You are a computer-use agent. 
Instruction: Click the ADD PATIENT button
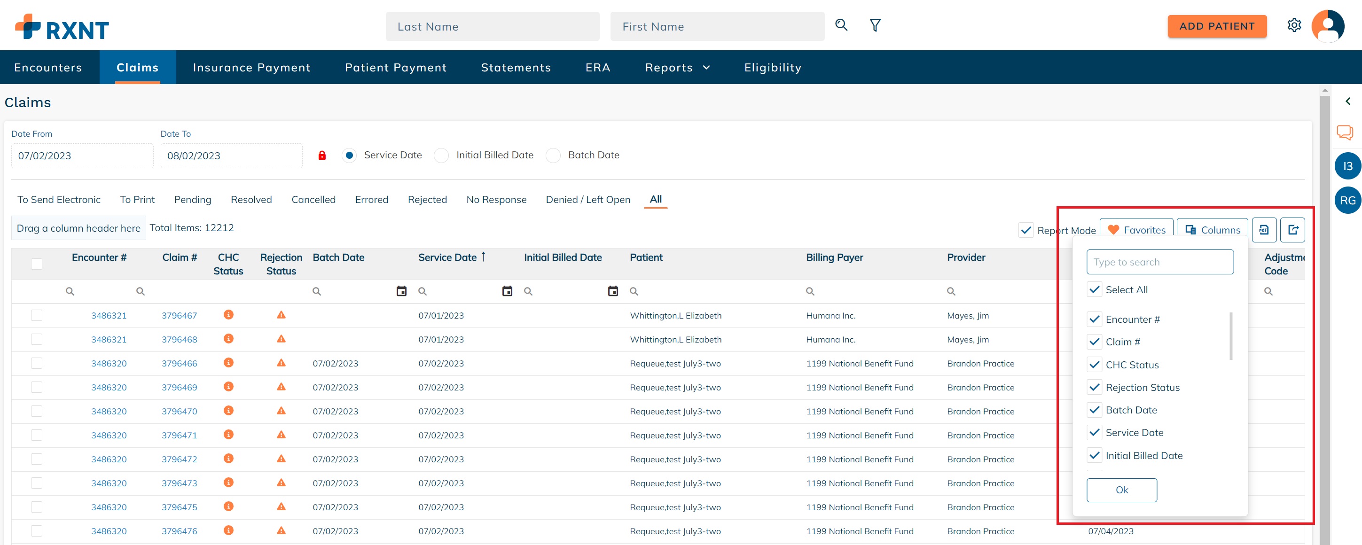tap(1217, 26)
